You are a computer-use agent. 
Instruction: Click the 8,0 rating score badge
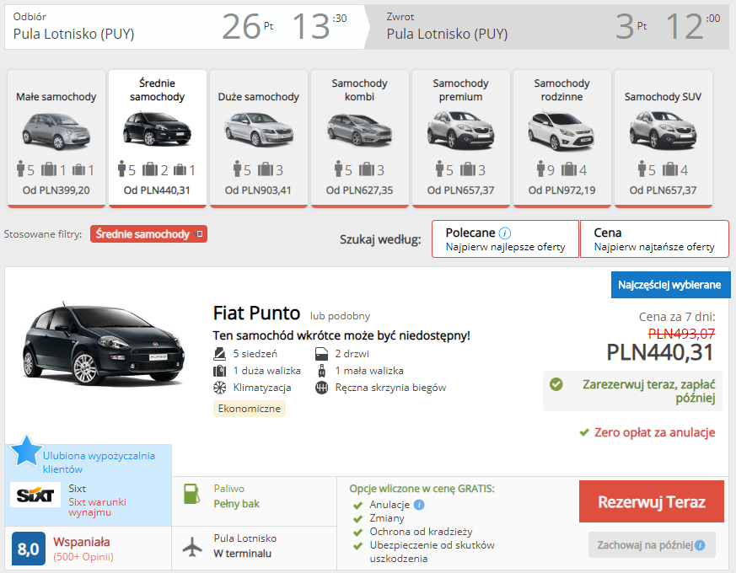28,549
